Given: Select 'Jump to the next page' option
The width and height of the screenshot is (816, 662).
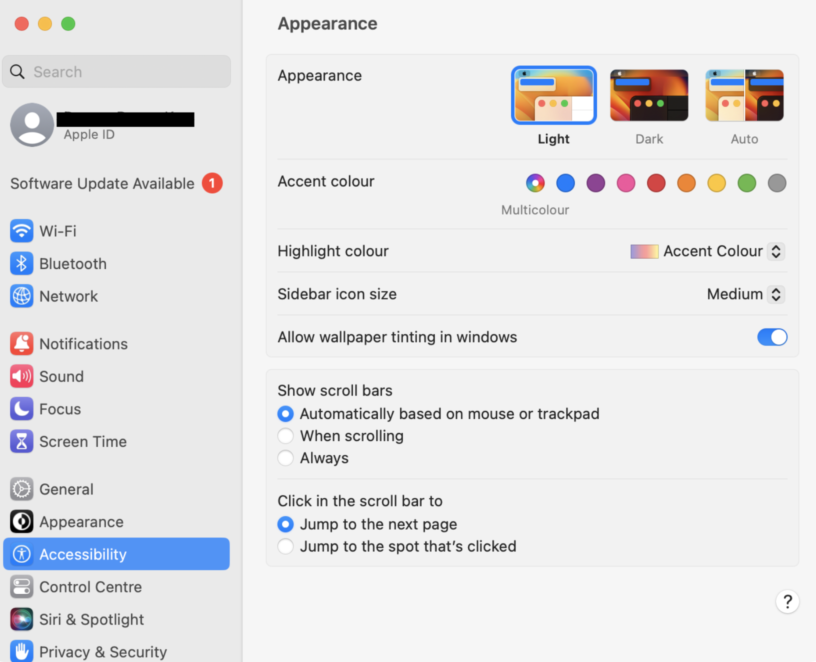Looking at the screenshot, I should tap(285, 524).
